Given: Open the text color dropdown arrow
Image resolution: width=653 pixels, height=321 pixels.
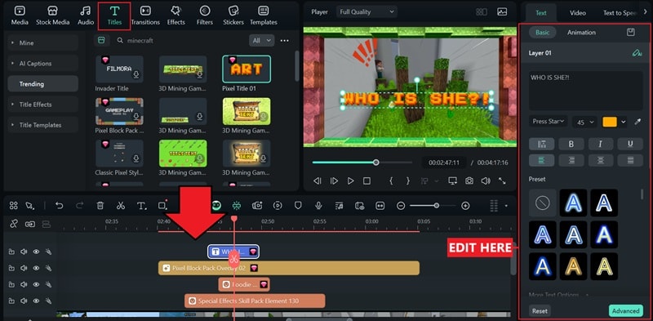Looking at the screenshot, I should tap(624, 122).
